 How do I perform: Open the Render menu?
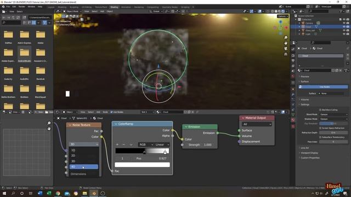pyautogui.click(x=22, y=7)
